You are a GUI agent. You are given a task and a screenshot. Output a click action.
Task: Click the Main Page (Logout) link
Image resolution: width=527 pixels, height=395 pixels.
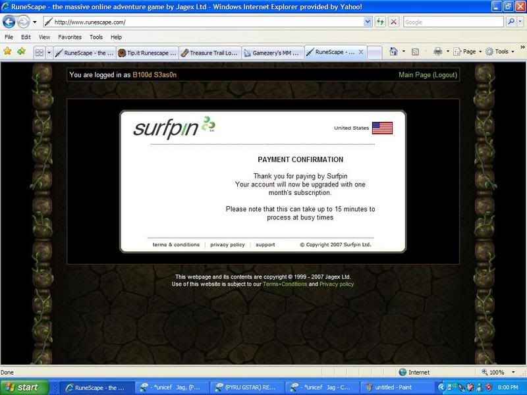tap(428, 75)
